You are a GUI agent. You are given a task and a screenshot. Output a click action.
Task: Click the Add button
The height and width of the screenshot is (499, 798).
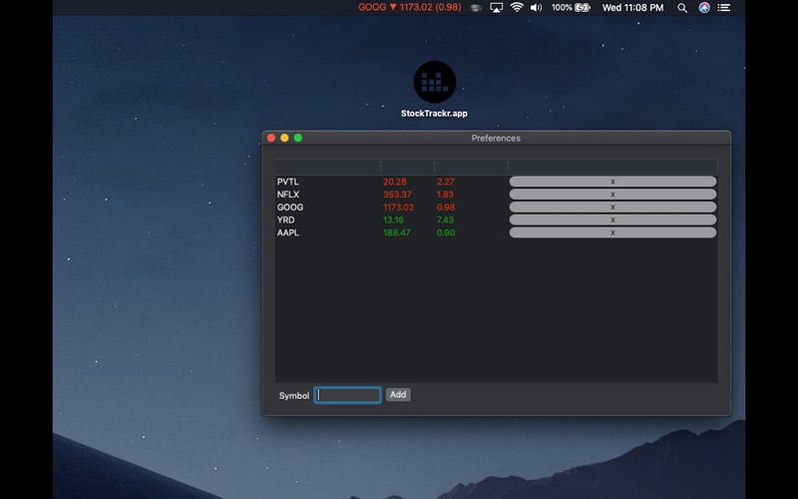pyautogui.click(x=398, y=394)
